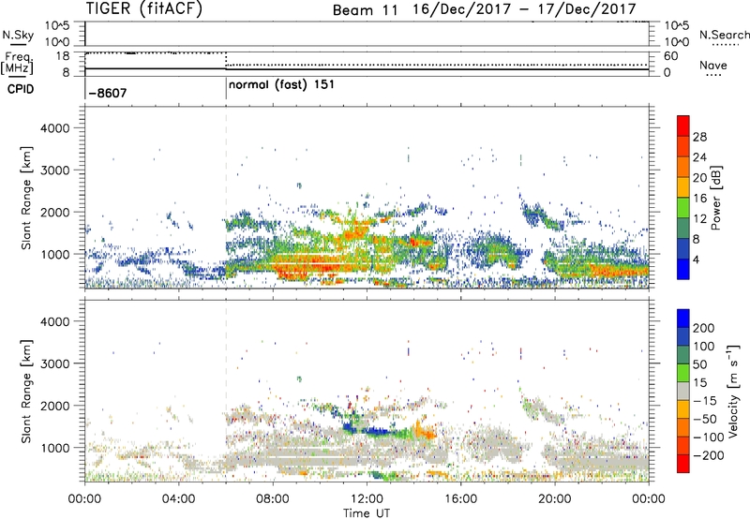
Task: Select the 4000 tick on the power panel
Action: [54, 128]
